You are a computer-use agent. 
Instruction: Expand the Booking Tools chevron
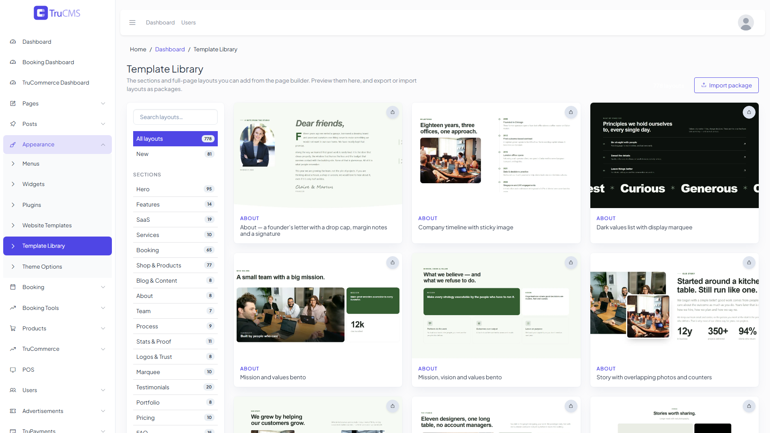coord(103,308)
